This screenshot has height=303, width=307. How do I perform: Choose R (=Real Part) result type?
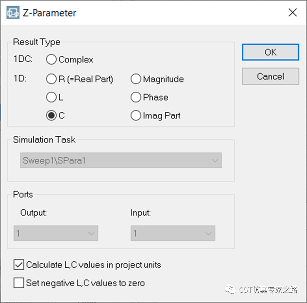pyautogui.click(x=52, y=79)
